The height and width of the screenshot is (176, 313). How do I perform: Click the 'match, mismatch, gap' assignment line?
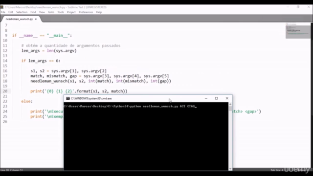[99, 76]
